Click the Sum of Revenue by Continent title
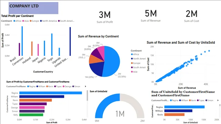The height and width of the screenshot is (124, 221). [x=98, y=37]
